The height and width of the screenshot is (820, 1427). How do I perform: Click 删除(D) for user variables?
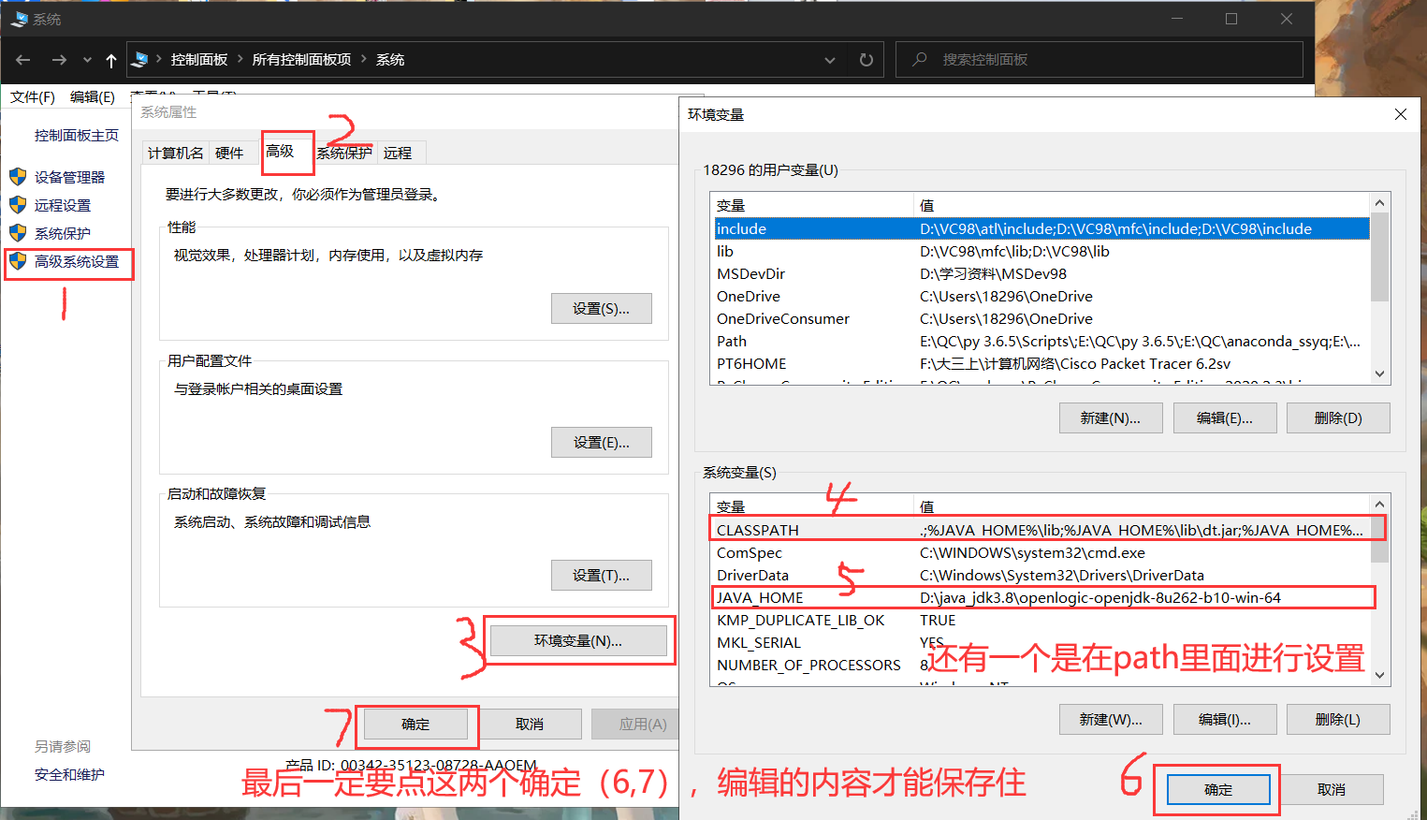(x=1338, y=417)
